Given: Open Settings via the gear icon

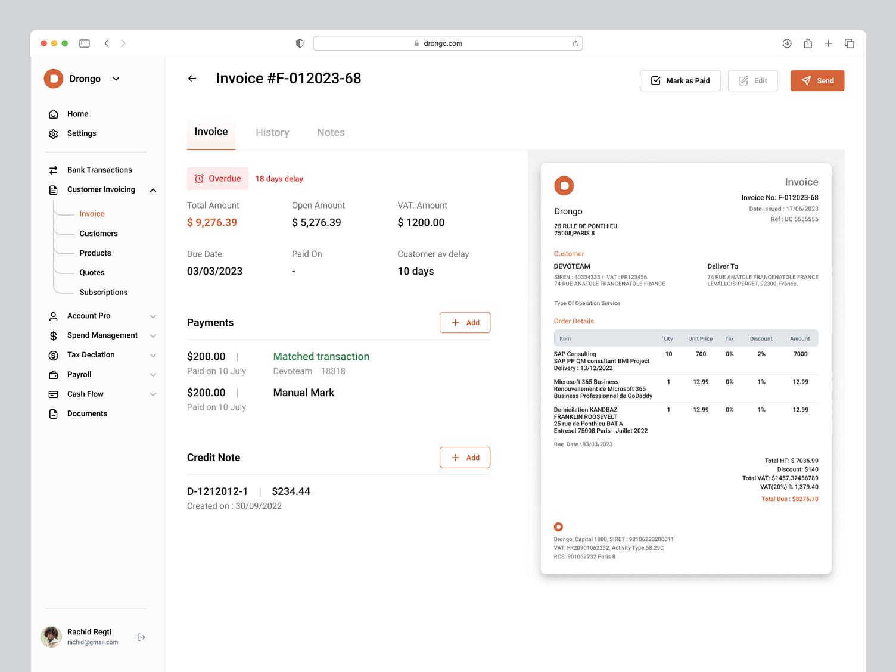Looking at the screenshot, I should pyautogui.click(x=54, y=133).
